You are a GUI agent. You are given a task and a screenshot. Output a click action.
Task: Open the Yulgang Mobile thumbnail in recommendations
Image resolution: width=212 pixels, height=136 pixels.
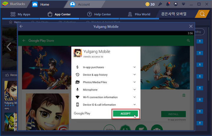pos(11,91)
